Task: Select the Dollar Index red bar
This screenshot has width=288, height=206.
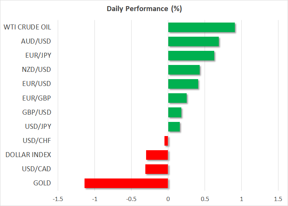Action: 157,155
